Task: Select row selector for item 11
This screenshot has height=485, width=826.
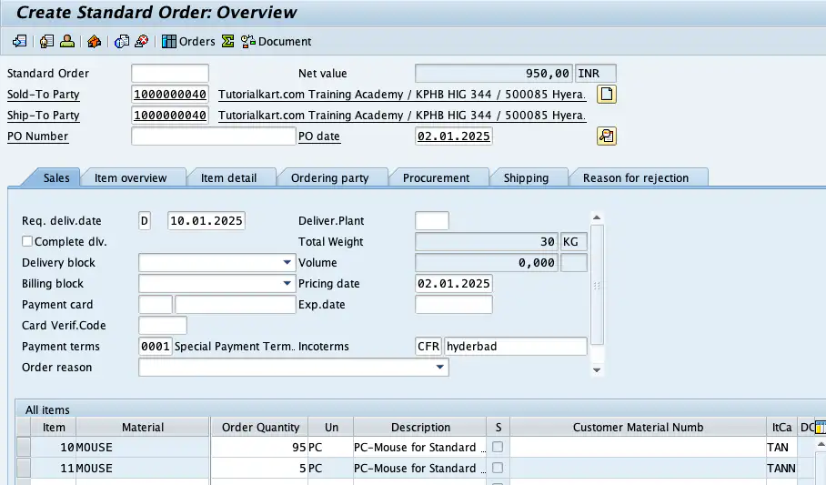Action: 23,468
